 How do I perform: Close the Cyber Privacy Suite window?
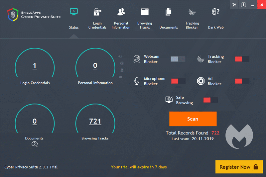click(x=262, y=5)
